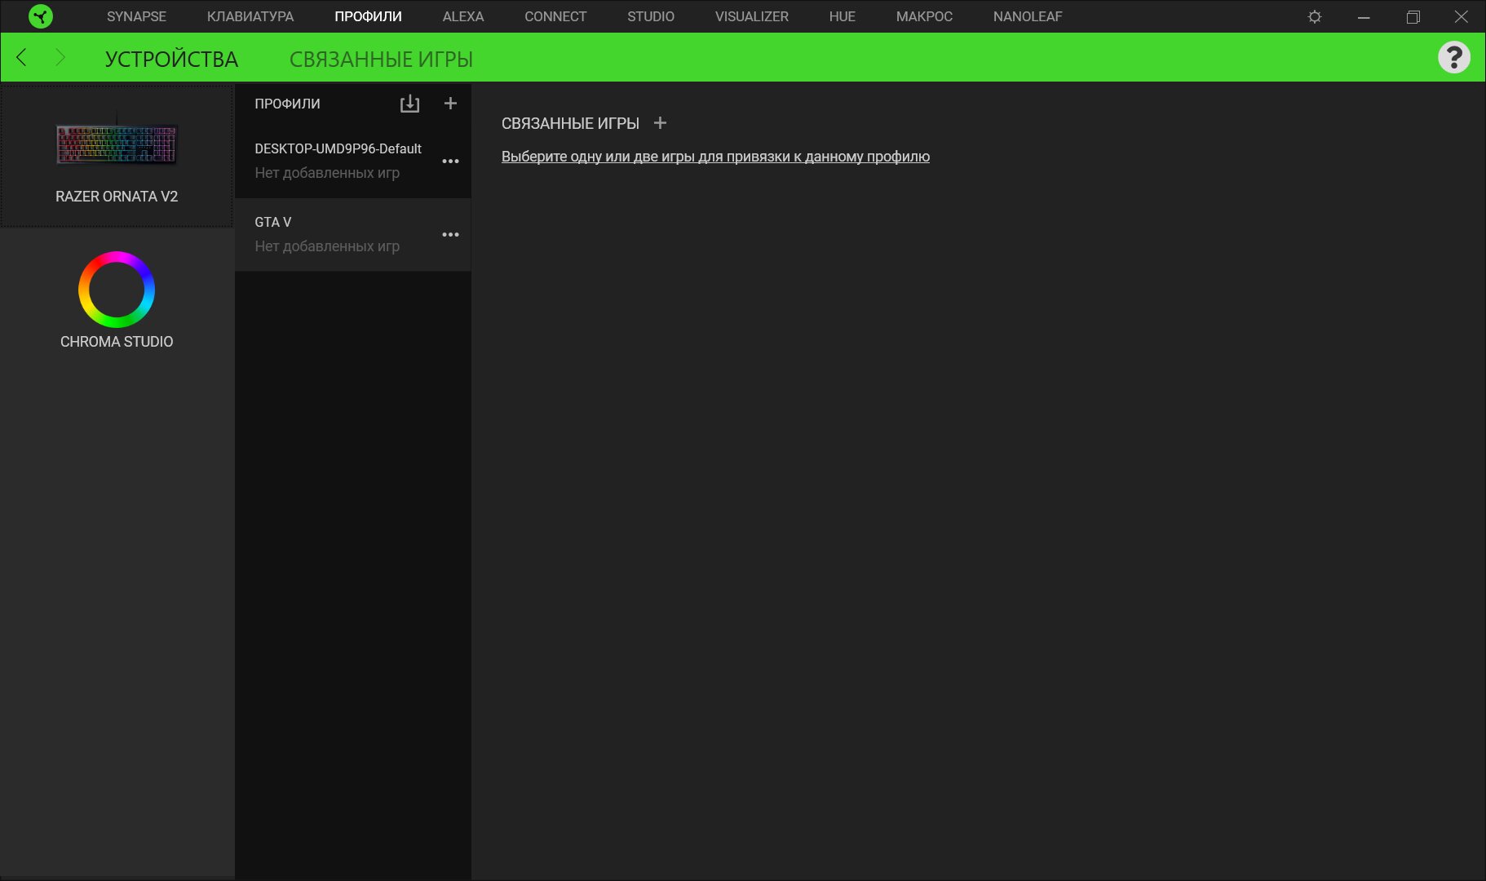Open options menu for GTA V profile

click(450, 235)
